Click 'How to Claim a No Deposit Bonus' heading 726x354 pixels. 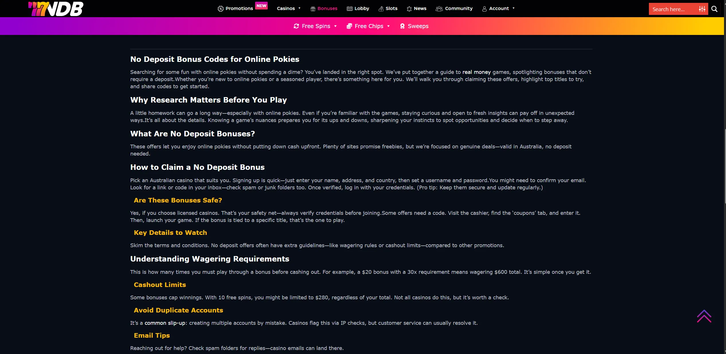tap(197, 167)
